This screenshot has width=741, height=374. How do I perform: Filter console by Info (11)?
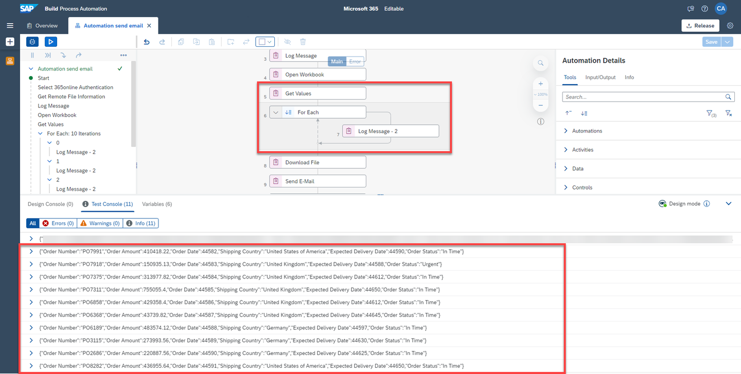(141, 223)
